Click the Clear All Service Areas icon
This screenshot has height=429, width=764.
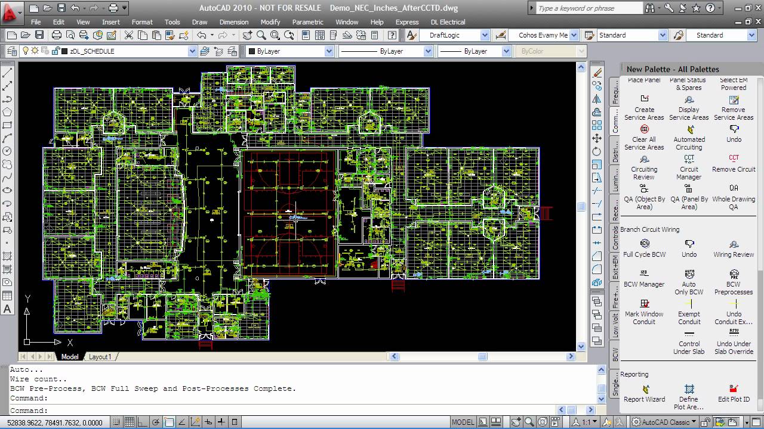pos(645,129)
